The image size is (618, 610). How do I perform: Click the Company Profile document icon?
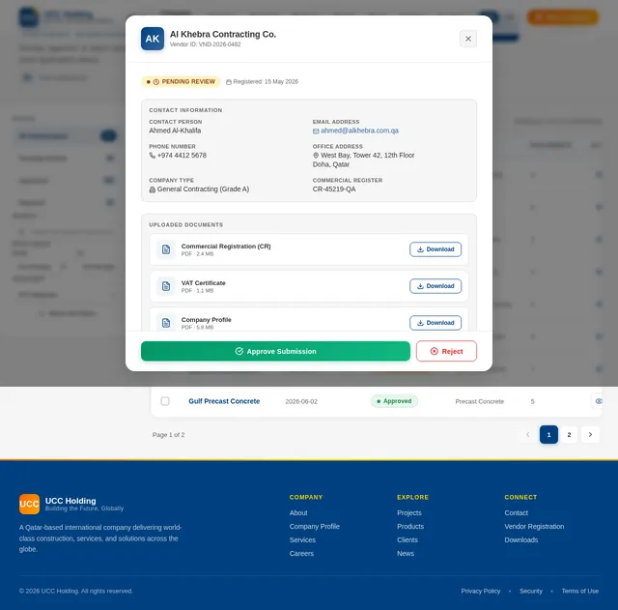point(166,323)
